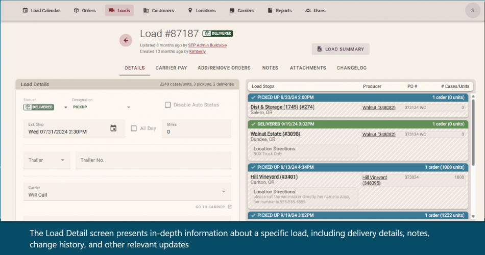Select the Loads nav item
Screen dimensions: 485x255
[119, 11]
